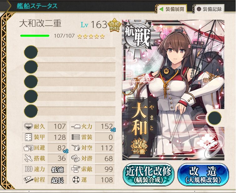
Task: Select the third empty equipment slot circle
Action: 31,81
